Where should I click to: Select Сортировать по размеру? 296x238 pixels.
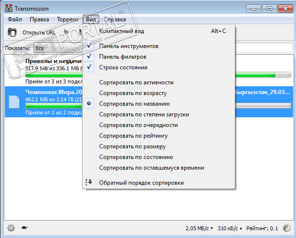point(159,146)
